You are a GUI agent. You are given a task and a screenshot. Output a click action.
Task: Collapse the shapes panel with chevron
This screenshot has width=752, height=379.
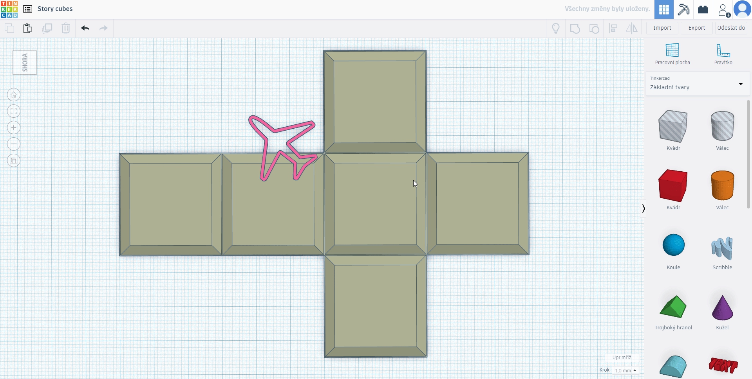point(643,208)
